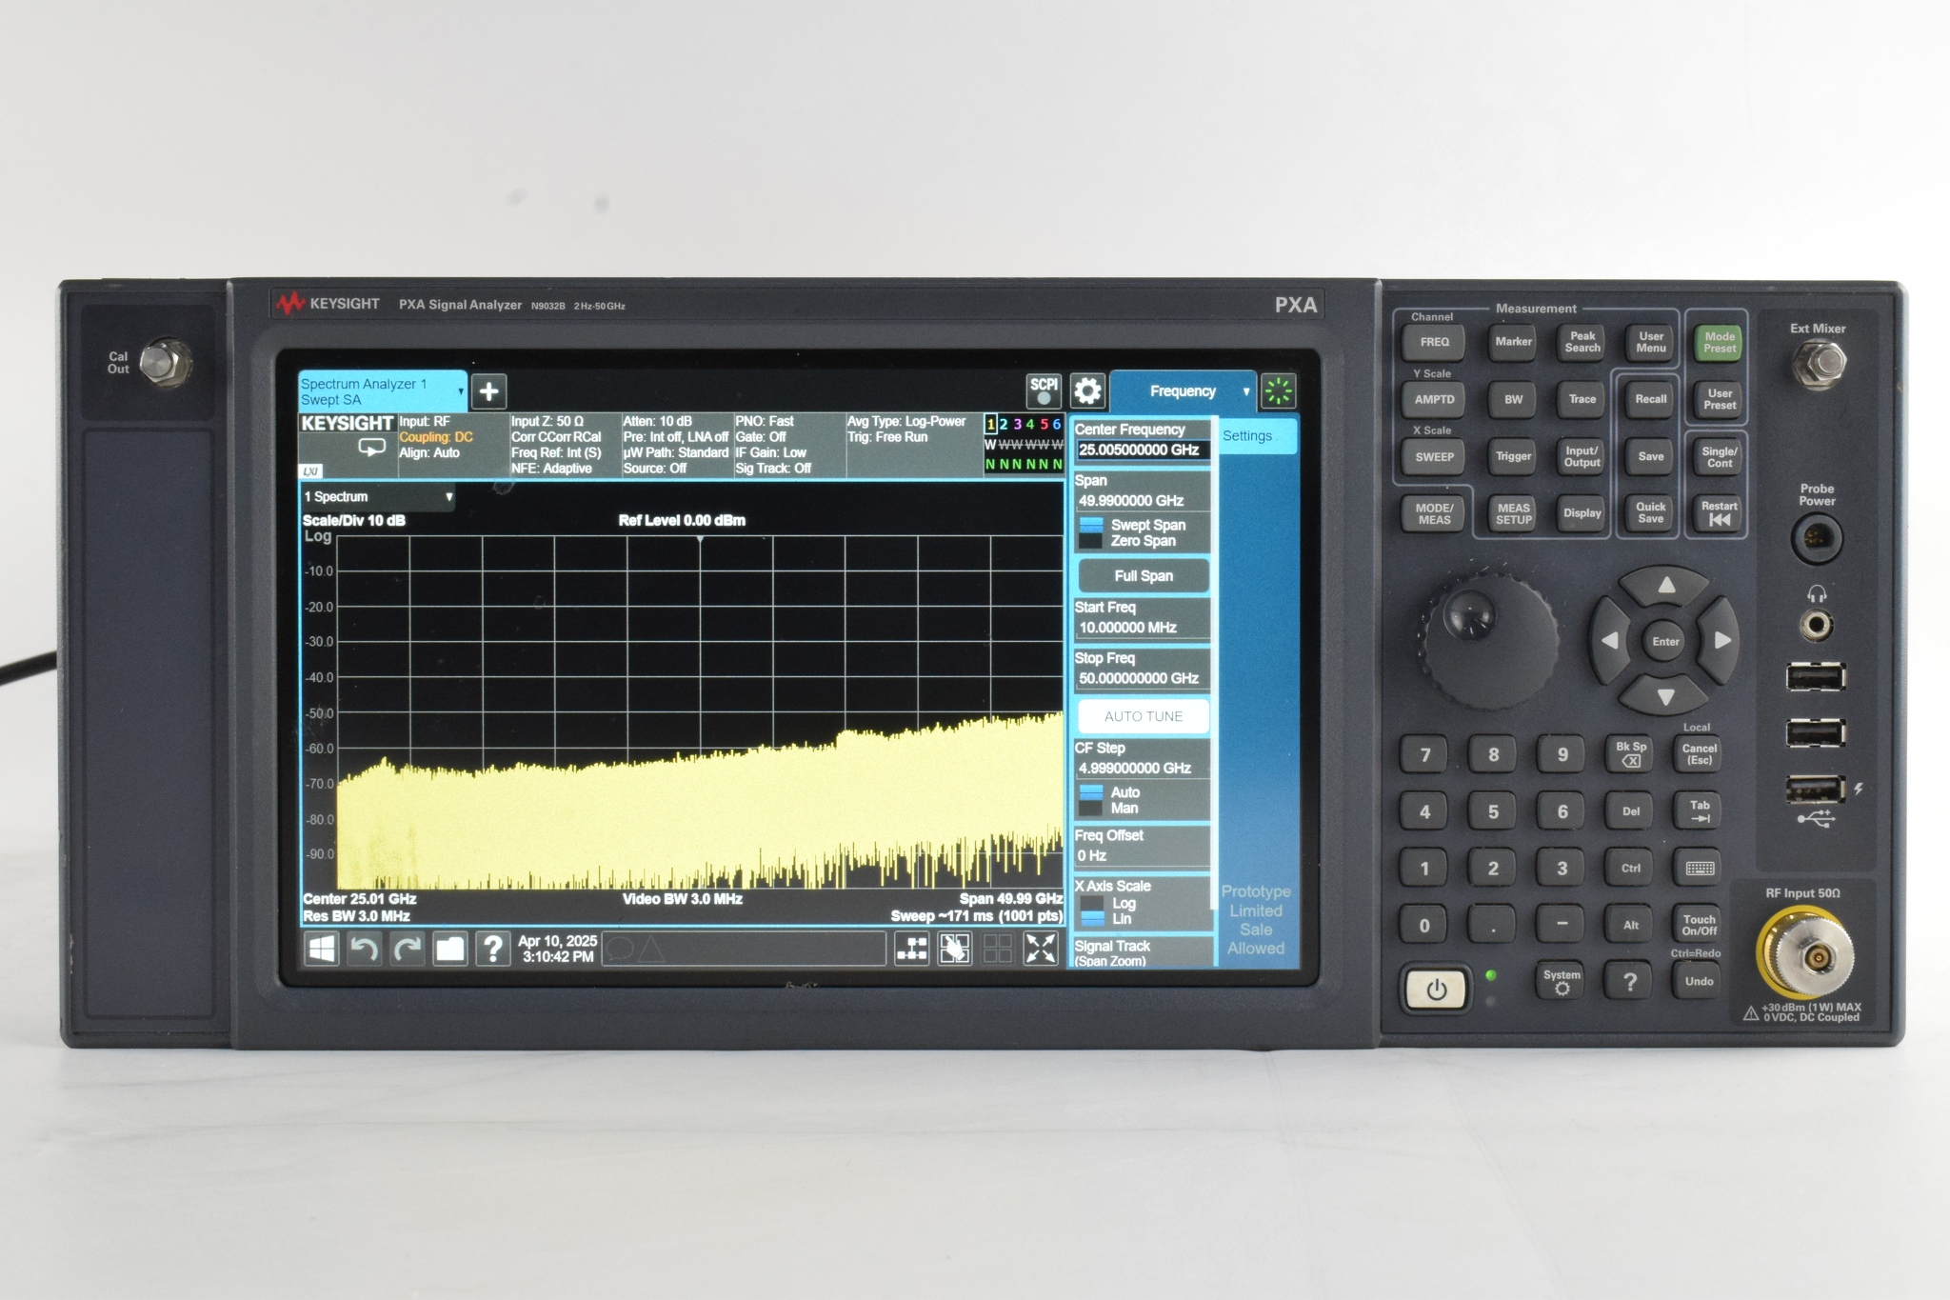The height and width of the screenshot is (1300, 1950).
Task: Select trace 6 in trace indicator
Action: click(x=1056, y=425)
